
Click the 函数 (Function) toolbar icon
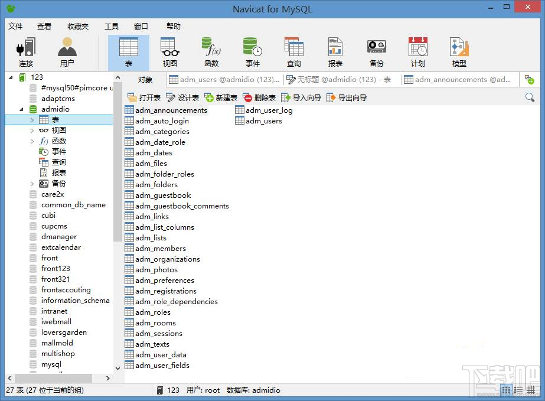211,53
